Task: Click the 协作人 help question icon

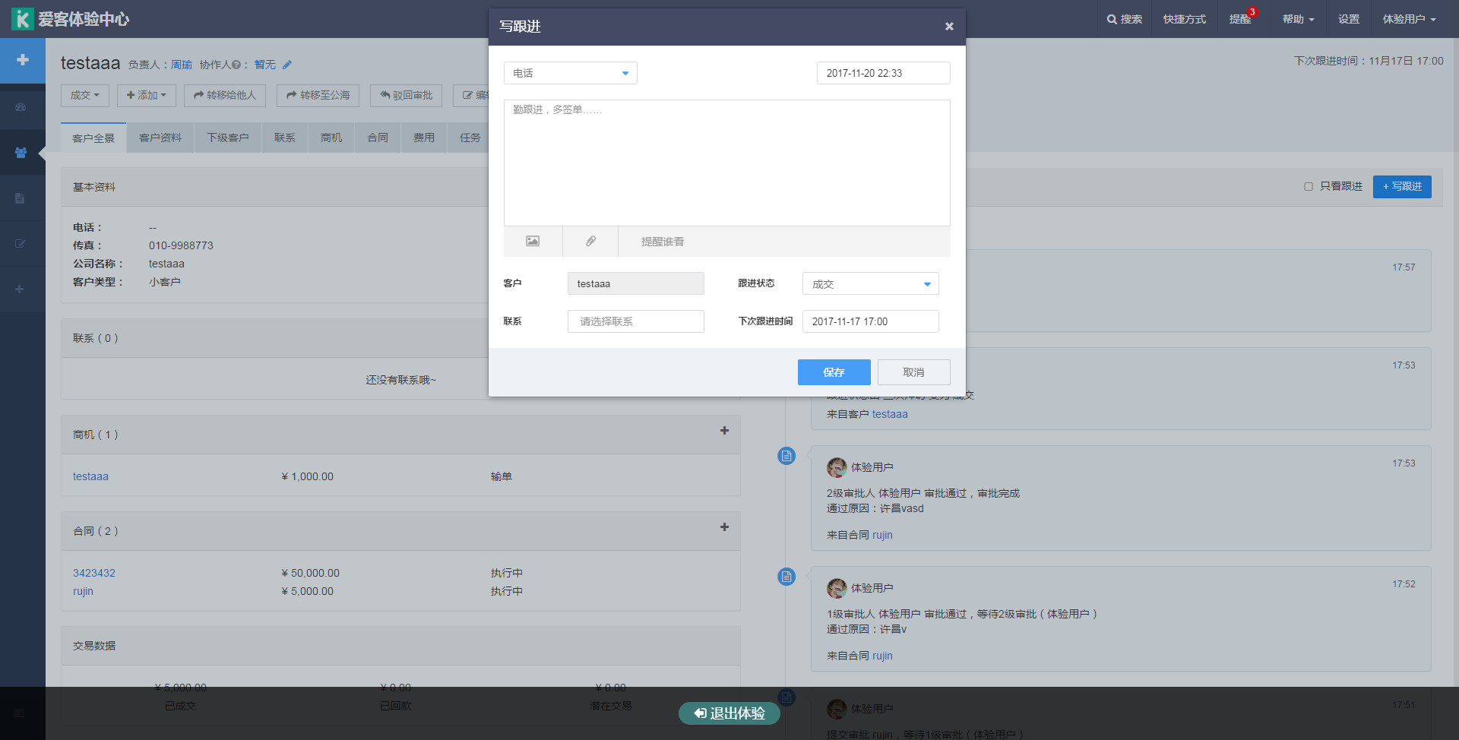Action: click(236, 65)
